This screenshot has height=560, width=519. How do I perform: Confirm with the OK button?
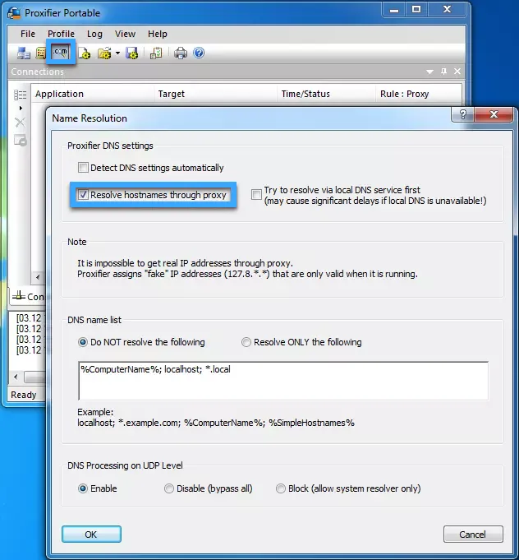tap(91, 535)
